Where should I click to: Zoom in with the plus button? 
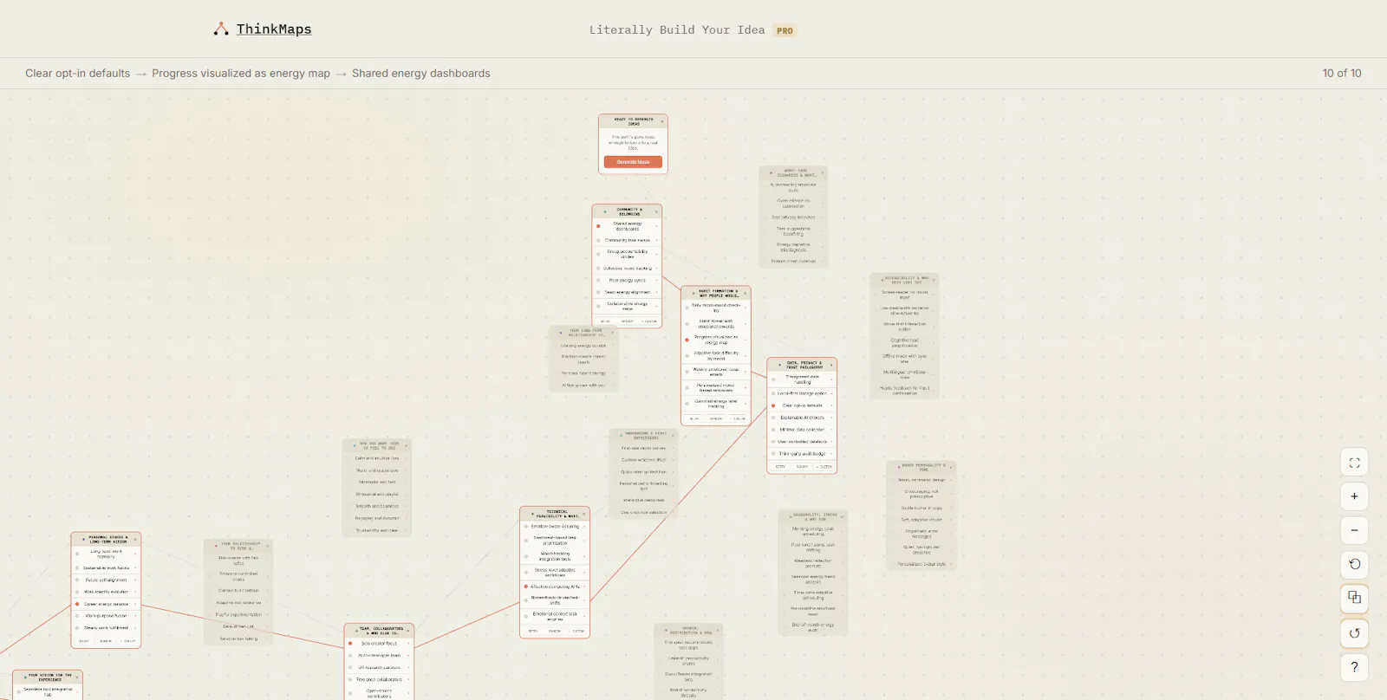pos(1354,496)
